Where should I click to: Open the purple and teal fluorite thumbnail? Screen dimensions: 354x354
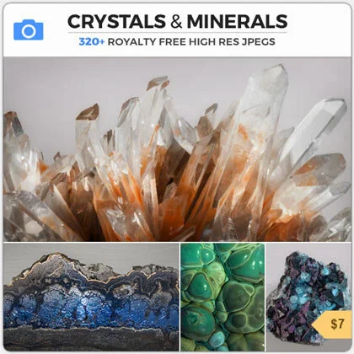(x=308, y=297)
